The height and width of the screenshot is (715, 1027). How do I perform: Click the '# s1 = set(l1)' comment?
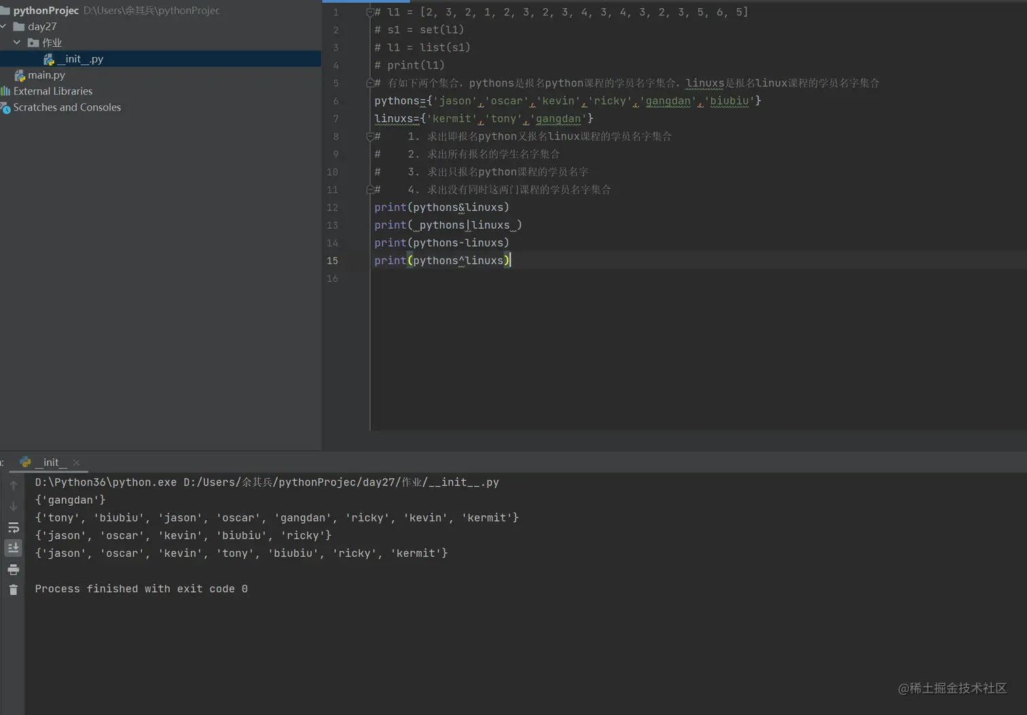[419, 30]
